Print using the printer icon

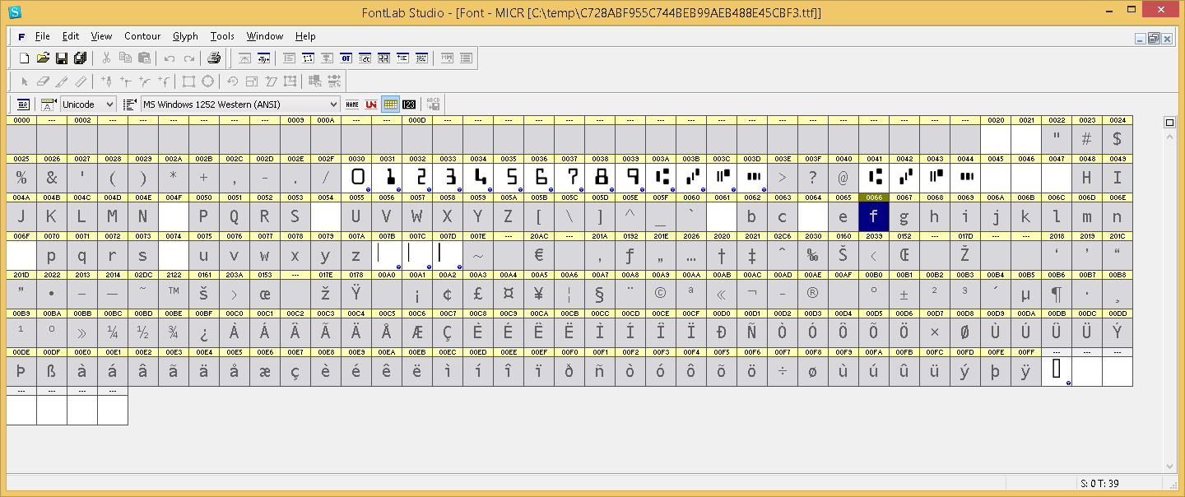(x=214, y=58)
